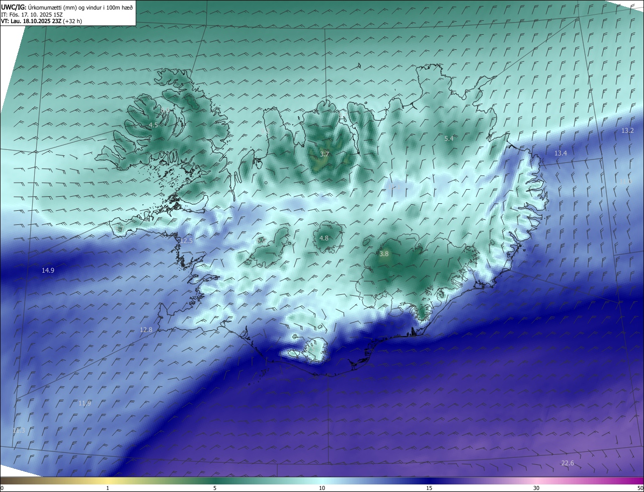Click the 5.4 value label in northeast Iceland
This screenshot has height=492, width=644.
pos(449,138)
